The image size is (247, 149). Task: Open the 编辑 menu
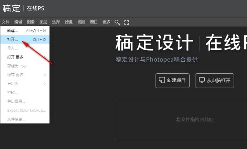18,22
